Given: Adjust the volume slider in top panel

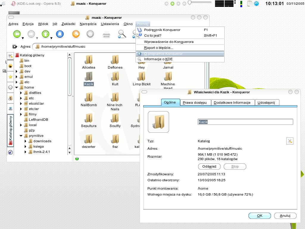Looking at the screenshot, I should (x=199, y=3).
